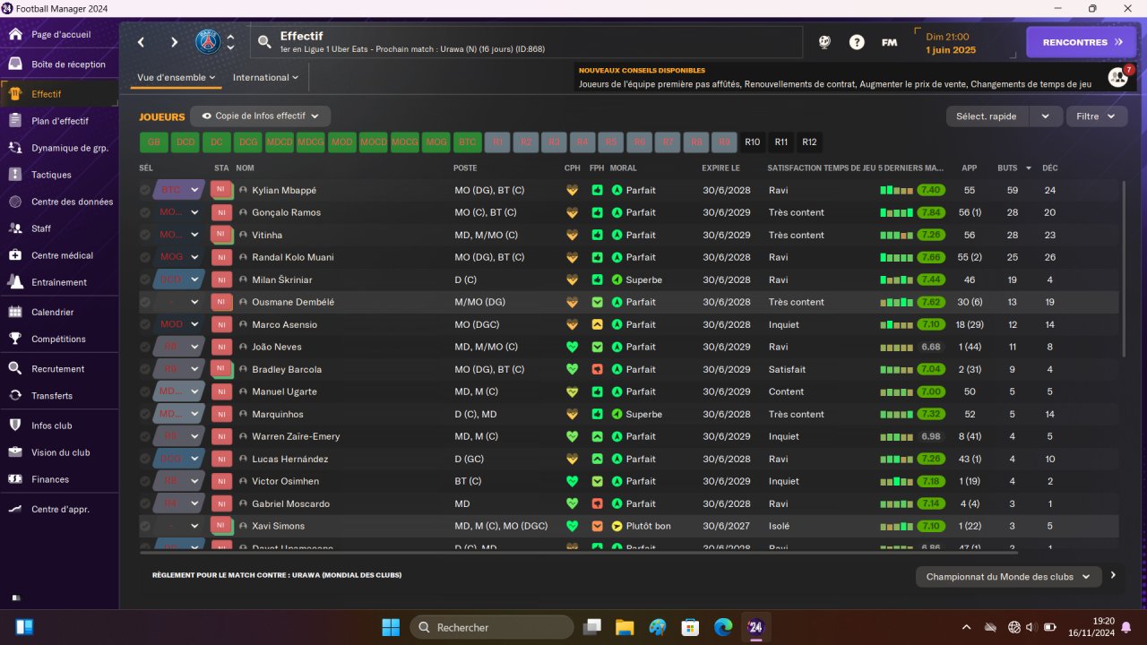Viewport: 1147px width, 645px height.
Task: Open the Windows Start button
Action: [391, 627]
